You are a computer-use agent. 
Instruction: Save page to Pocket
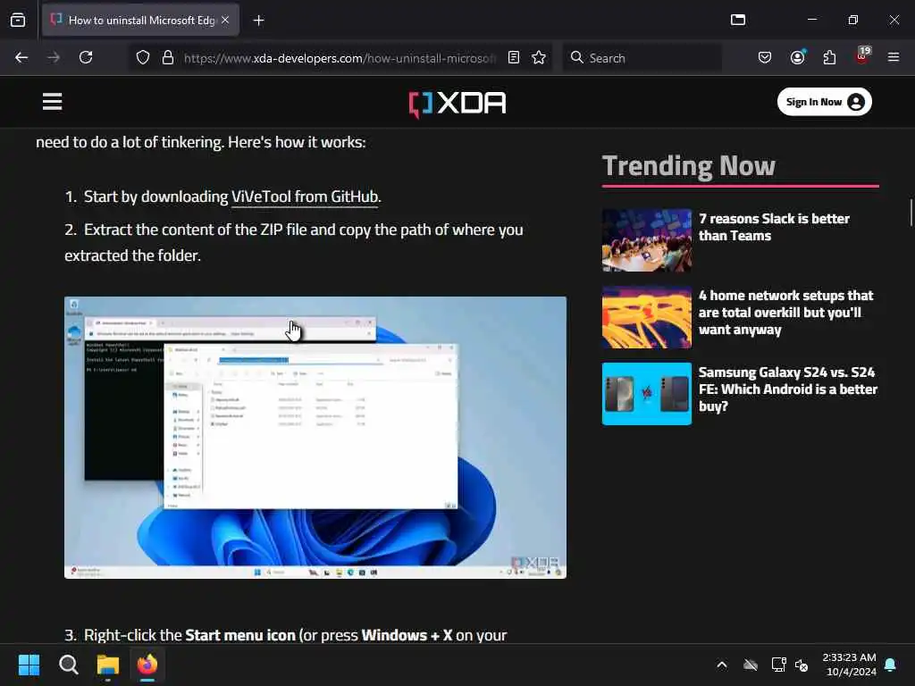point(765,57)
